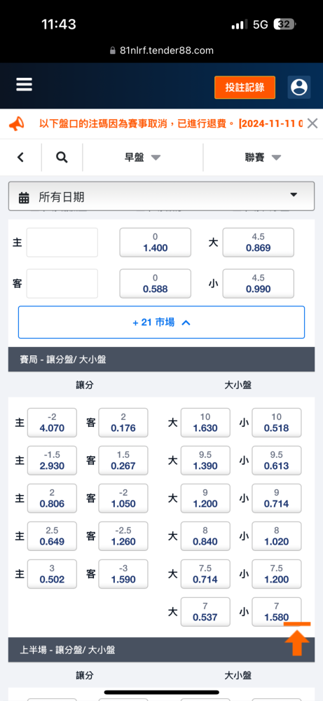Dismiss the orange announcement banner
The height and width of the screenshot is (701, 323).
point(312,123)
